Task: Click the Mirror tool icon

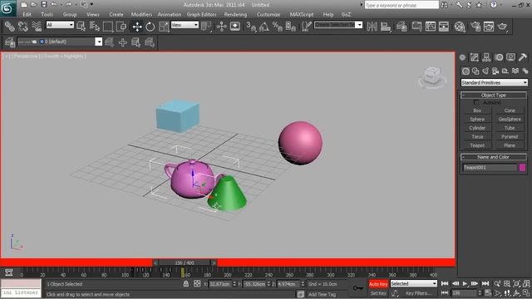Action: tap(372, 26)
